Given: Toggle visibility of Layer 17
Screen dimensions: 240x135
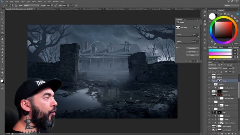Looking at the screenshot, I should pos(209,109).
